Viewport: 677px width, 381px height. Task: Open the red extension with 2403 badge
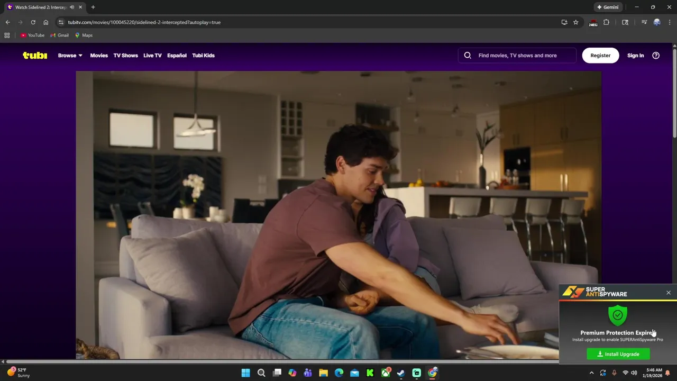click(x=593, y=22)
